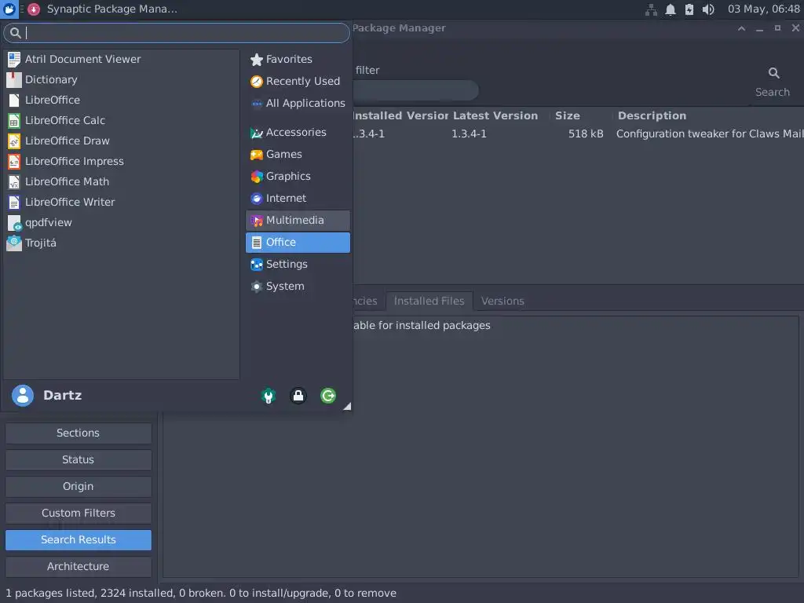Click the Synaptic quick filter field
The height and width of the screenshot is (603, 804).
(x=416, y=91)
